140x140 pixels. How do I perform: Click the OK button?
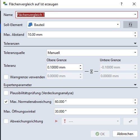(100, 134)
